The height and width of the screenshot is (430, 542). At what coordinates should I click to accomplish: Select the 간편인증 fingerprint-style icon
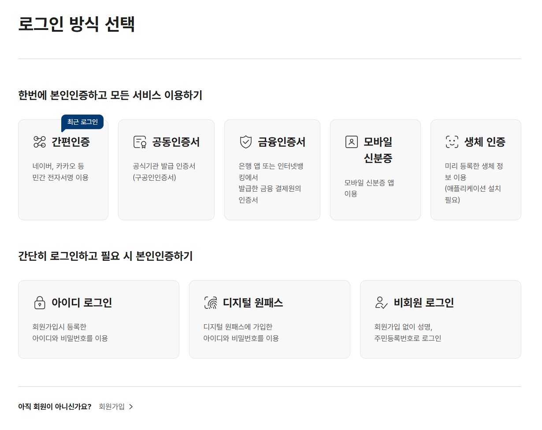(40, 142)
